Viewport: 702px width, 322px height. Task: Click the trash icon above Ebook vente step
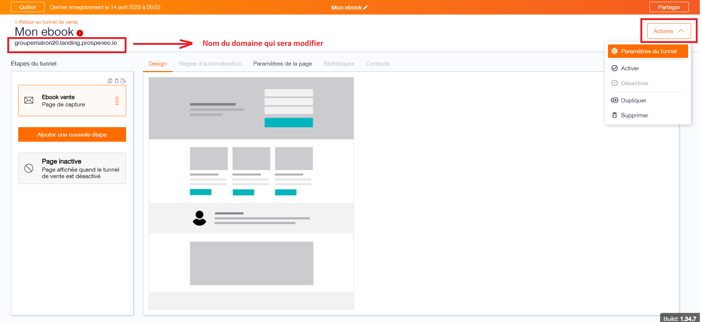coord(117,81)
